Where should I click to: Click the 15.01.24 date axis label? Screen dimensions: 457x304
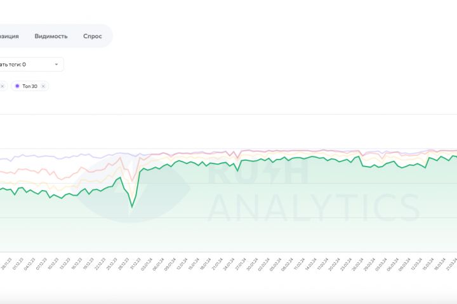coord(195,263)
